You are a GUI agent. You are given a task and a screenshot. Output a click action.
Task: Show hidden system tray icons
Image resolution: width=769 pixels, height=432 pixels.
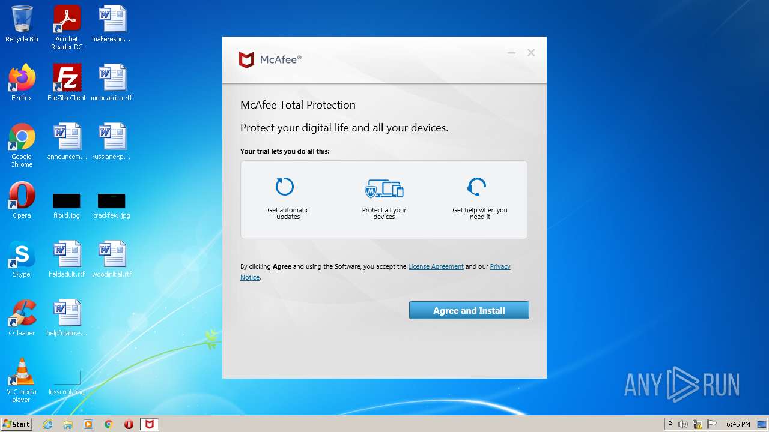[x=670, y=424]
